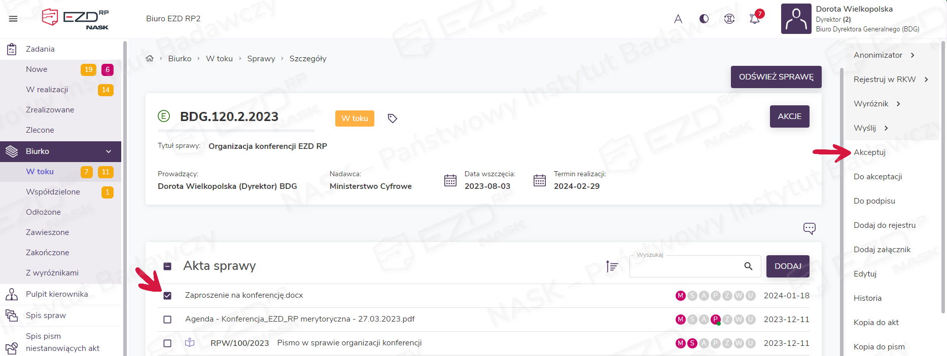Check the Agenda Konferencja PDF checkbox
The width and height of the screenshot is (947, 356).
[167, 320]
